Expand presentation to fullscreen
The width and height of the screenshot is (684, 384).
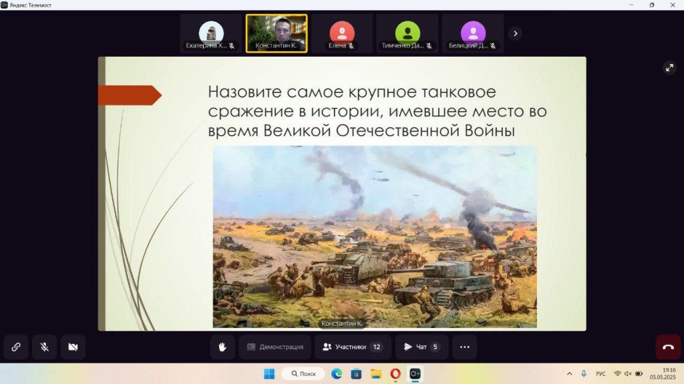(x=669, y=67)
